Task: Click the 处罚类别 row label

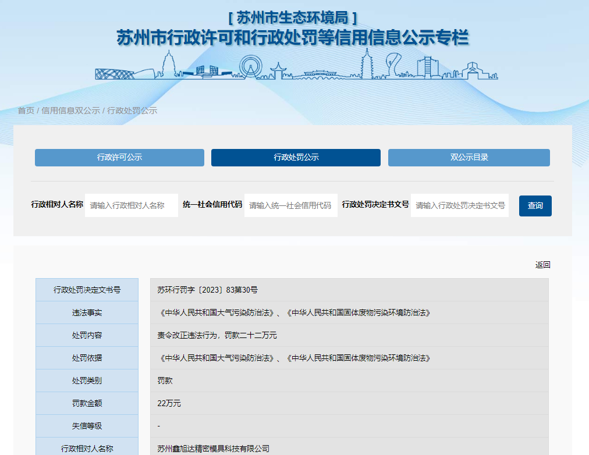Action: pos(87,381)
